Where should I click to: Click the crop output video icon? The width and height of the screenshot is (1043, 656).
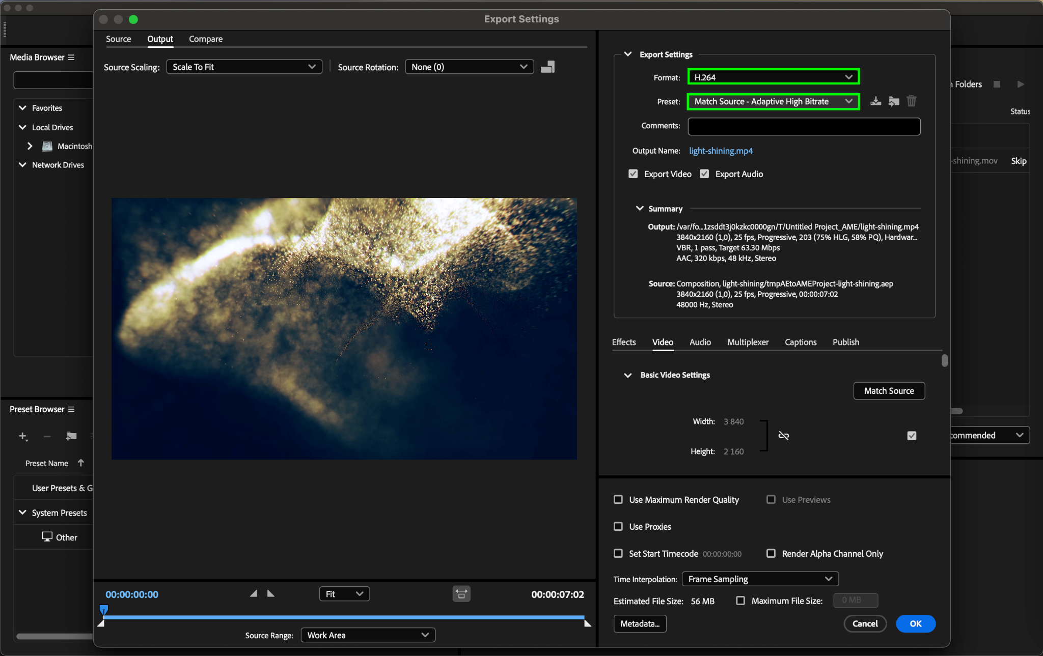point(547,67)
